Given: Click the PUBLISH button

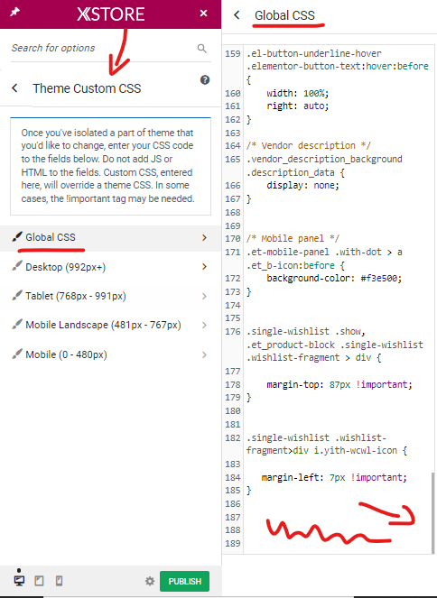Looking at the screenshot, I should coord(185,581).
